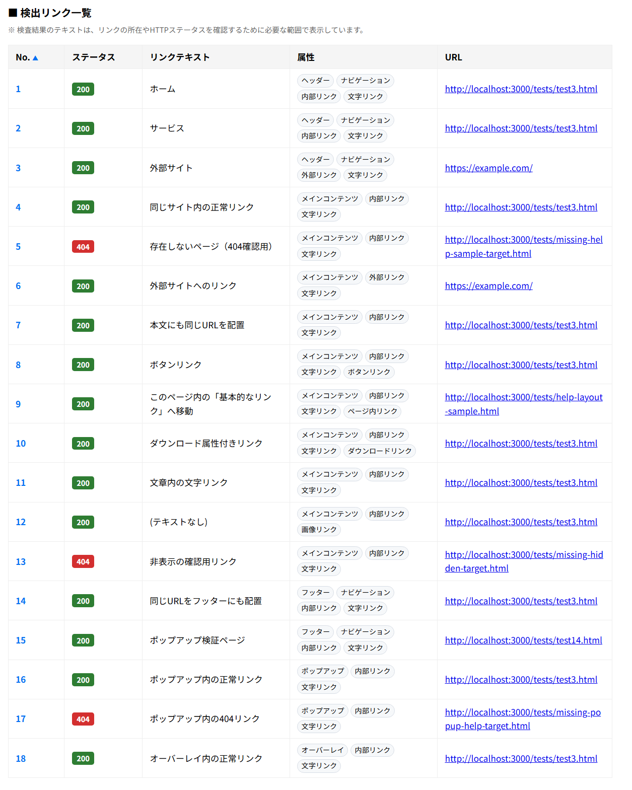This screenshot has height=790, width=632.
Task: Select the text ポップアップ内の404リンク
Action: [205, 719]
